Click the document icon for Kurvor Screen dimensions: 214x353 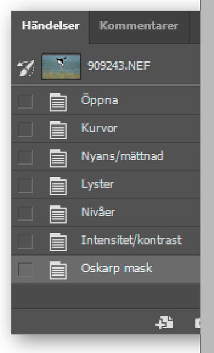pyautogui.click(x=58, y=130)
